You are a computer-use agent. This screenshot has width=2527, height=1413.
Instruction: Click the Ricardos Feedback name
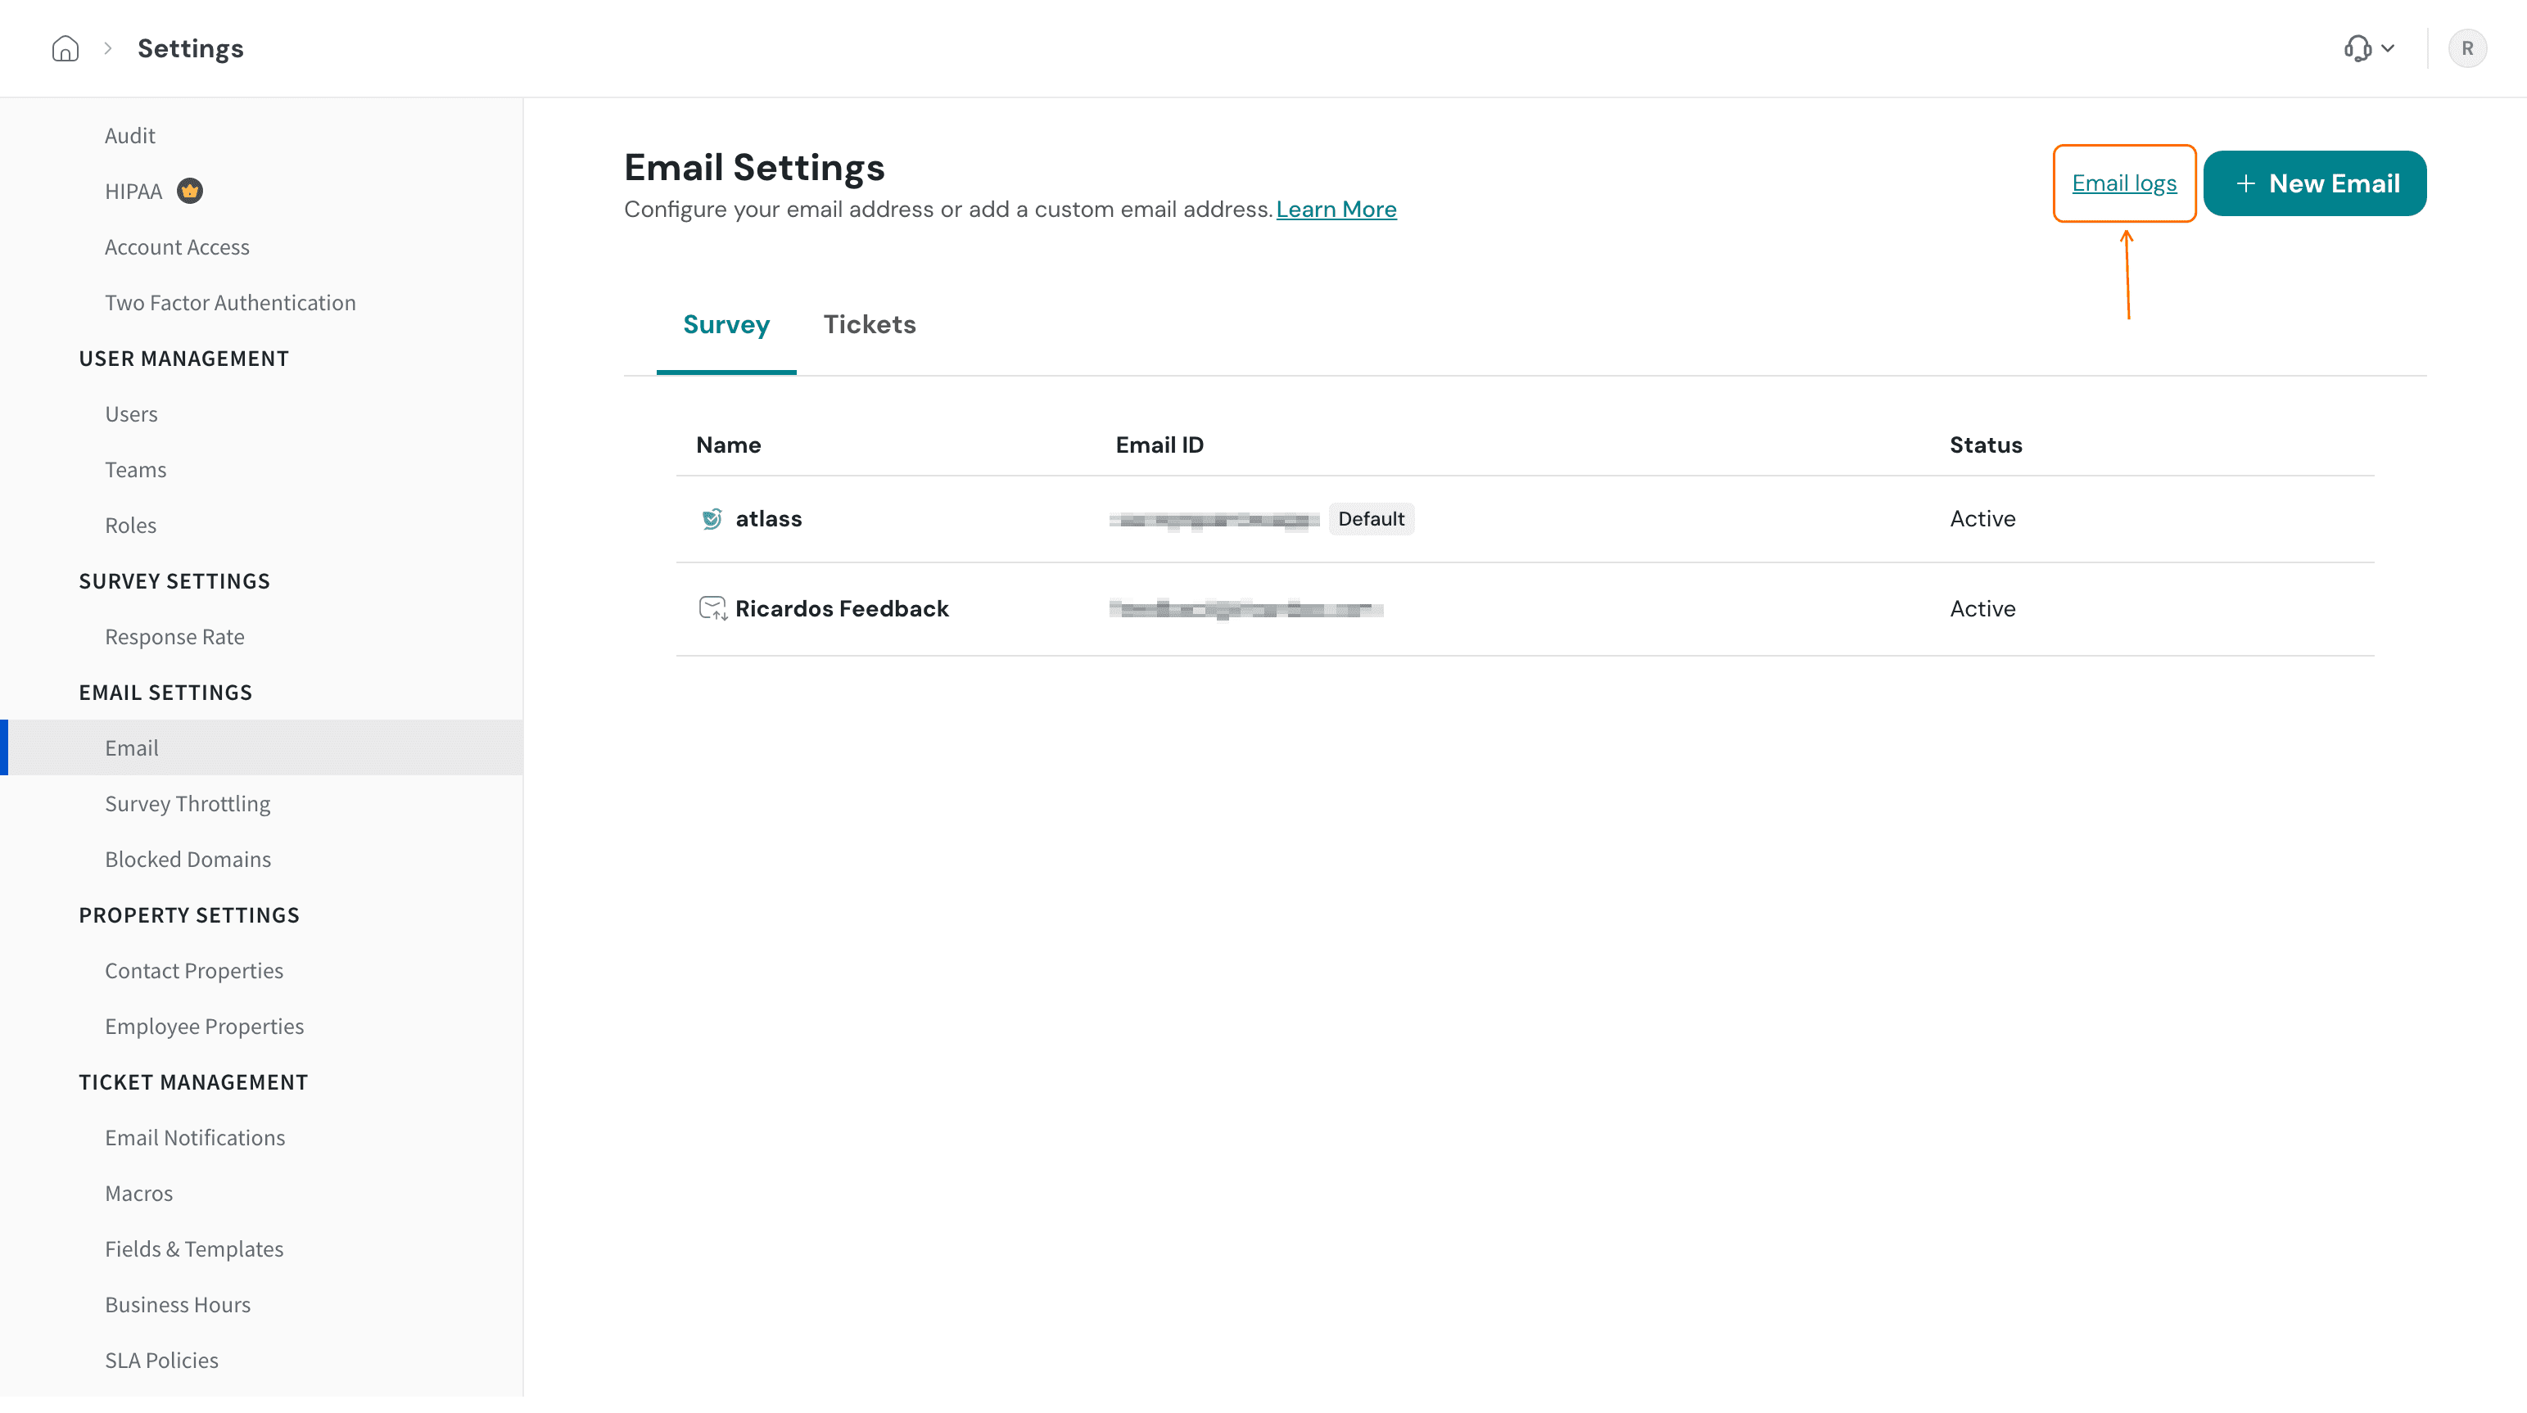click(842, 609)
